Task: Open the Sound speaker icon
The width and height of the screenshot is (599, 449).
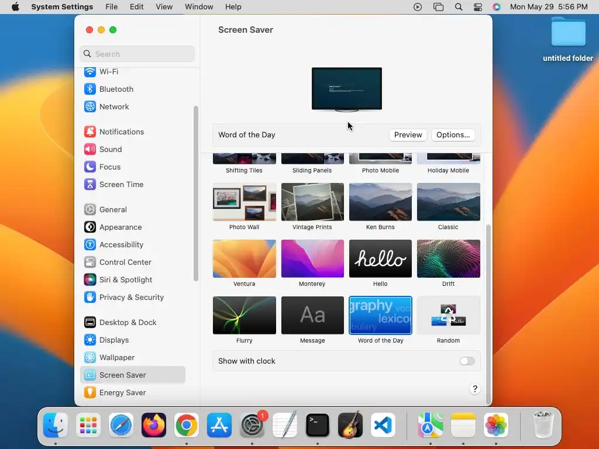Action: pyautogui.click(x=89, y=149)
